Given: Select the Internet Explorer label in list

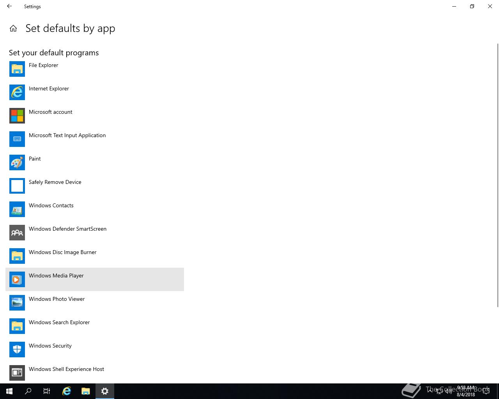Looking at the screenshot, I should (x=49, y=88).
